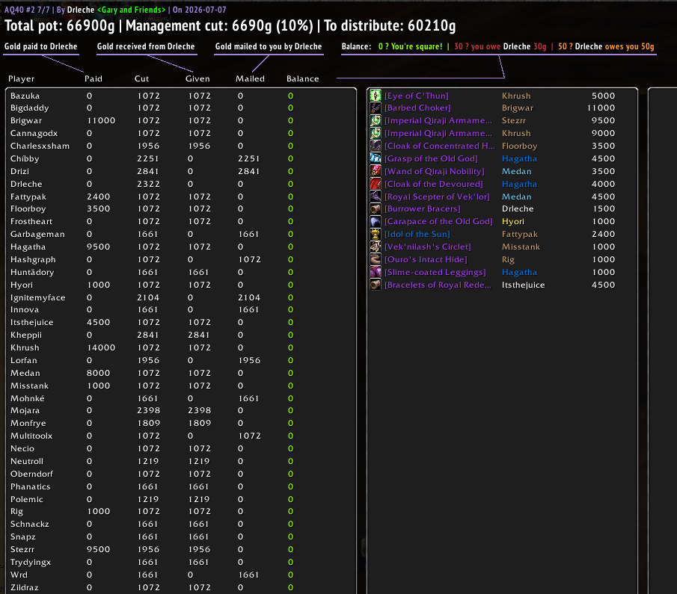Viewport: 677px width, 594px height.
Task: Open the [Wand of Qiraji Nobility] link
Action: point(435,171)
